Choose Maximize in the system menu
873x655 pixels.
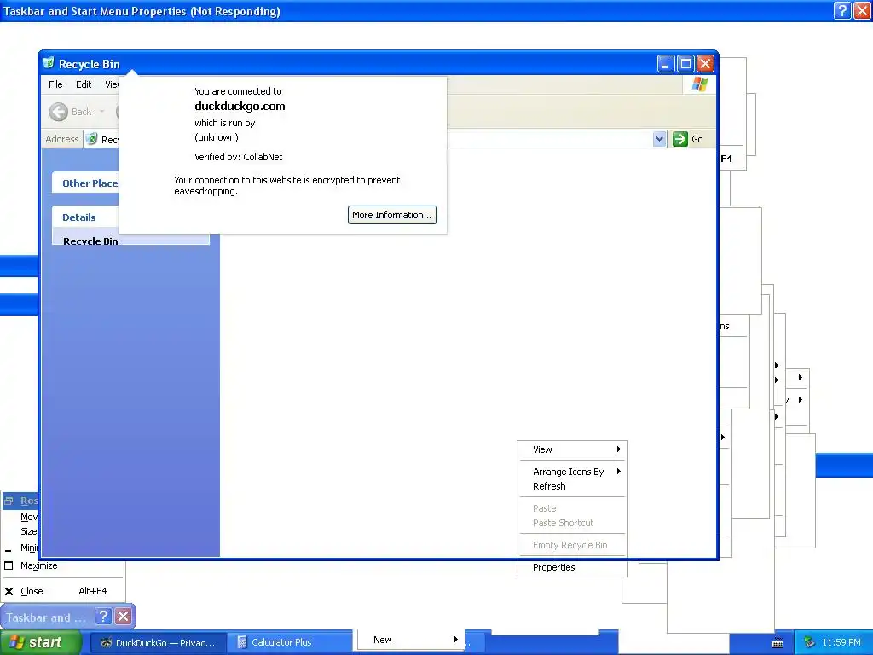(63, 566)
